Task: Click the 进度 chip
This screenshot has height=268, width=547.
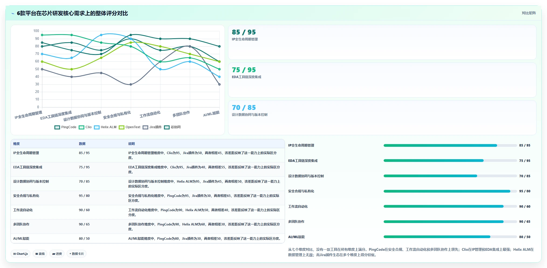Action: coord(57,254)
